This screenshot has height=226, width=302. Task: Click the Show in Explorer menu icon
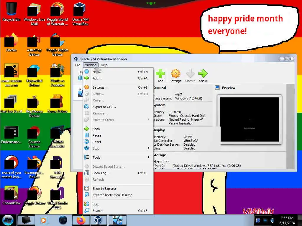[87, 188]
